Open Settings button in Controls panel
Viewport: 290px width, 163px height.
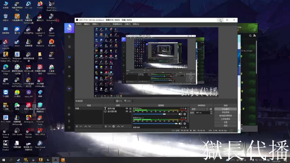(x=225, y=122)
